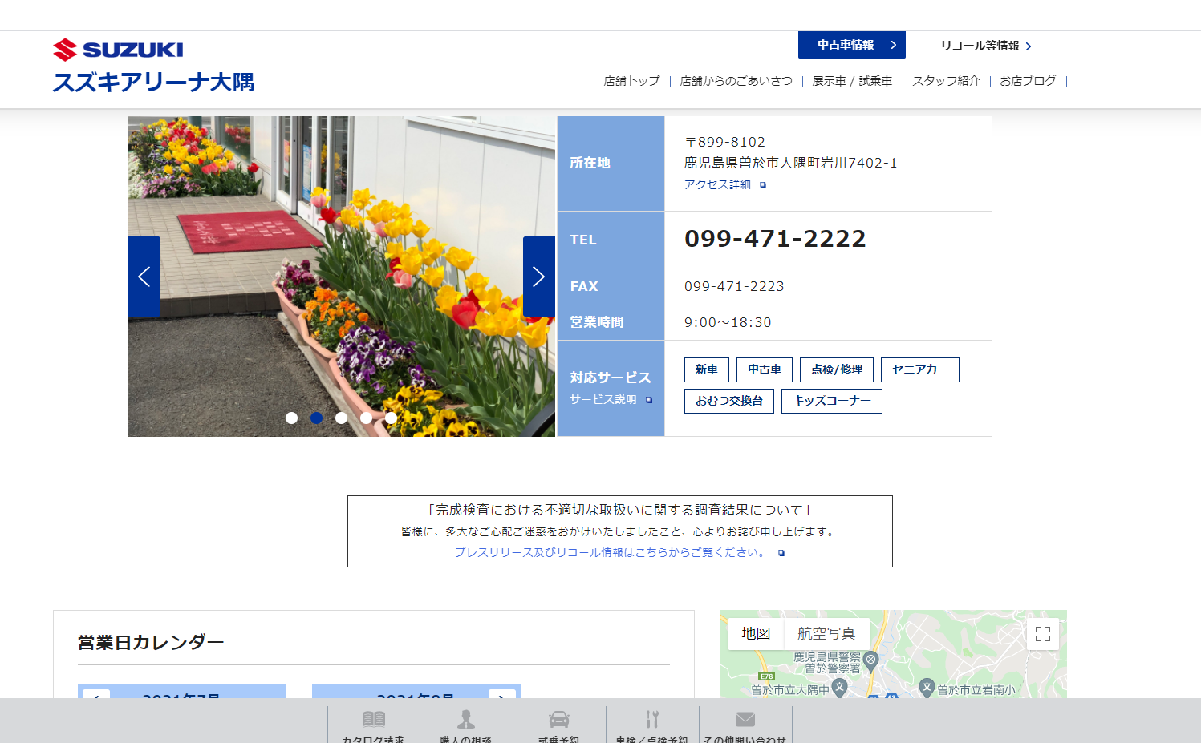Switch map to 地図 view
This screenshot has height=743, width=1201.
[x=756, y=633]
